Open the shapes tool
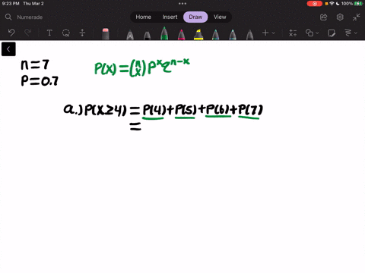 point(309,33)
